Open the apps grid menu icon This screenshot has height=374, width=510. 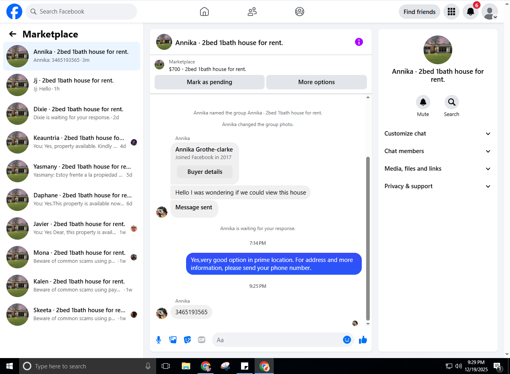(x=451, y=12)
